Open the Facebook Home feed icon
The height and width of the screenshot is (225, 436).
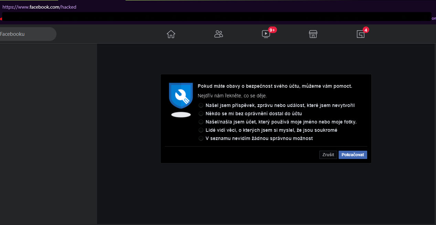coord(171,34)
